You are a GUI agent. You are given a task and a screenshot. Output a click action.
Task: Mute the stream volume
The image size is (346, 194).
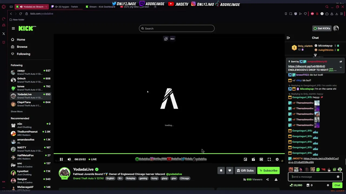(x=69, y=159)
